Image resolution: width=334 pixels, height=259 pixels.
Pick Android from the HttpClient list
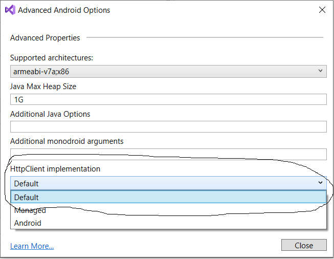28,223
